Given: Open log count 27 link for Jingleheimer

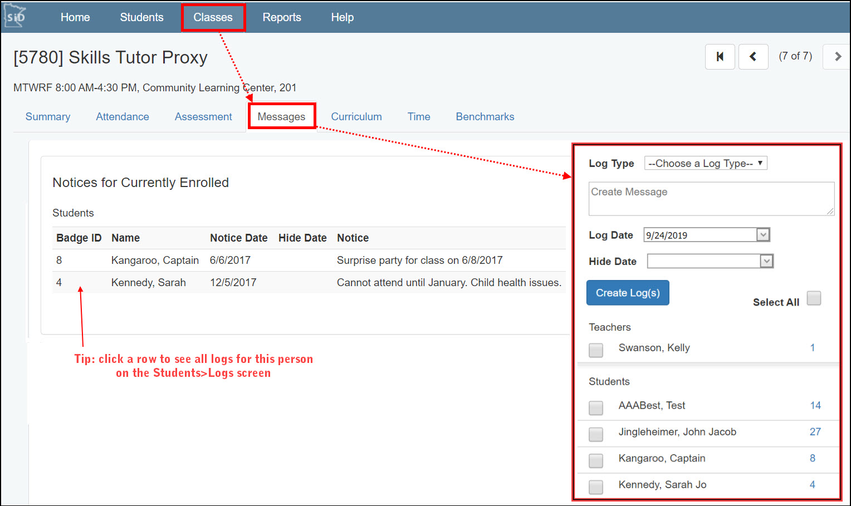Looking at the screenshot, I should pyautogui.click(x=815, y=432).
